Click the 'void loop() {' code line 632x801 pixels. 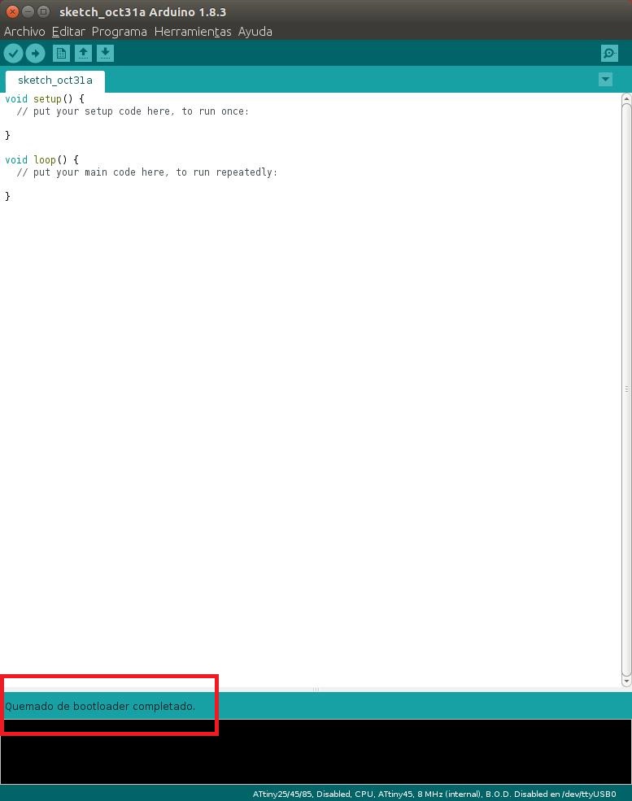tap(42, 160)
